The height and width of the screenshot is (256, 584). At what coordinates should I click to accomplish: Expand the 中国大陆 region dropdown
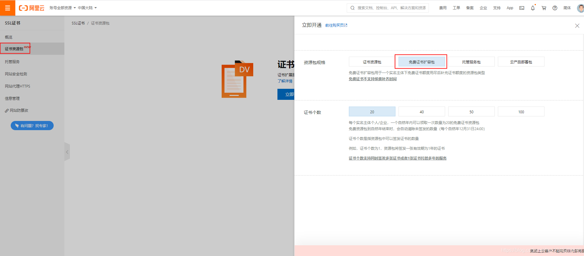tap(87, 8)
